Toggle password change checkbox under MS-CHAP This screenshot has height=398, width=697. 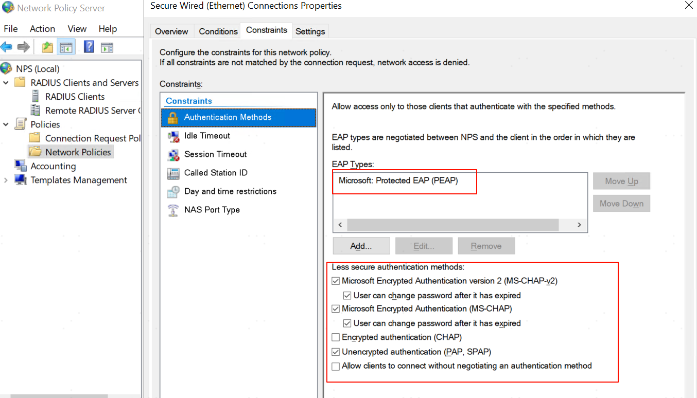pos(347,323)
